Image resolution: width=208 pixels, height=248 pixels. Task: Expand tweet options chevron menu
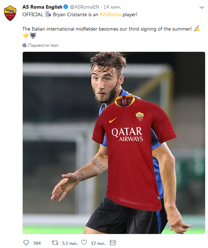click(x=202, y=7)
